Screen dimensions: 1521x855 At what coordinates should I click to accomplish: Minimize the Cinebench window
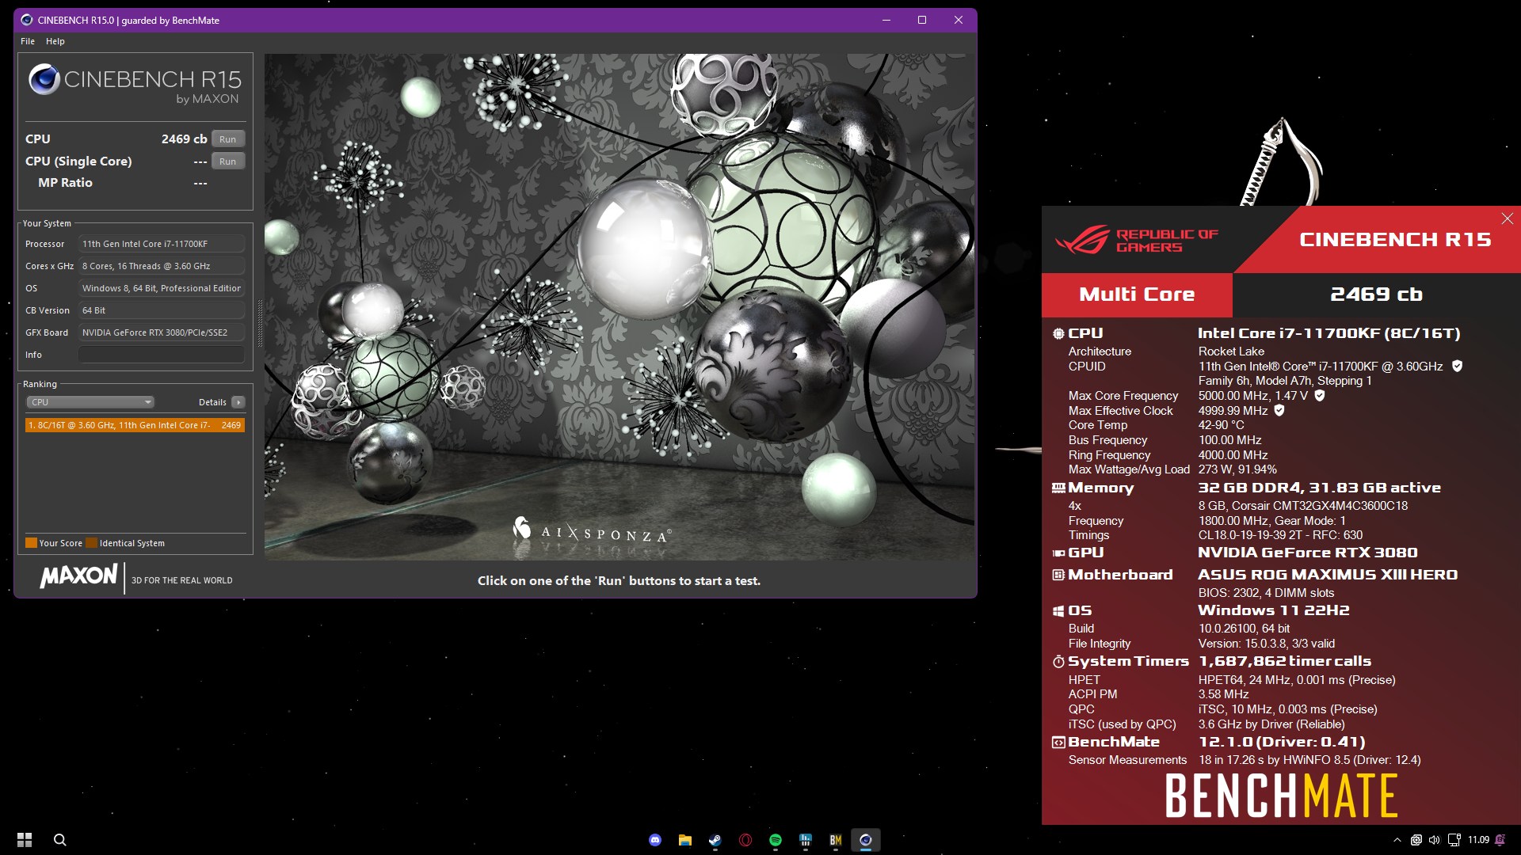coord(886,20)
